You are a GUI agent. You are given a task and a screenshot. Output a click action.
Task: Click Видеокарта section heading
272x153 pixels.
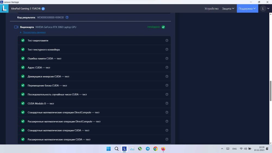pyautogui.click(x=27, y=27)
